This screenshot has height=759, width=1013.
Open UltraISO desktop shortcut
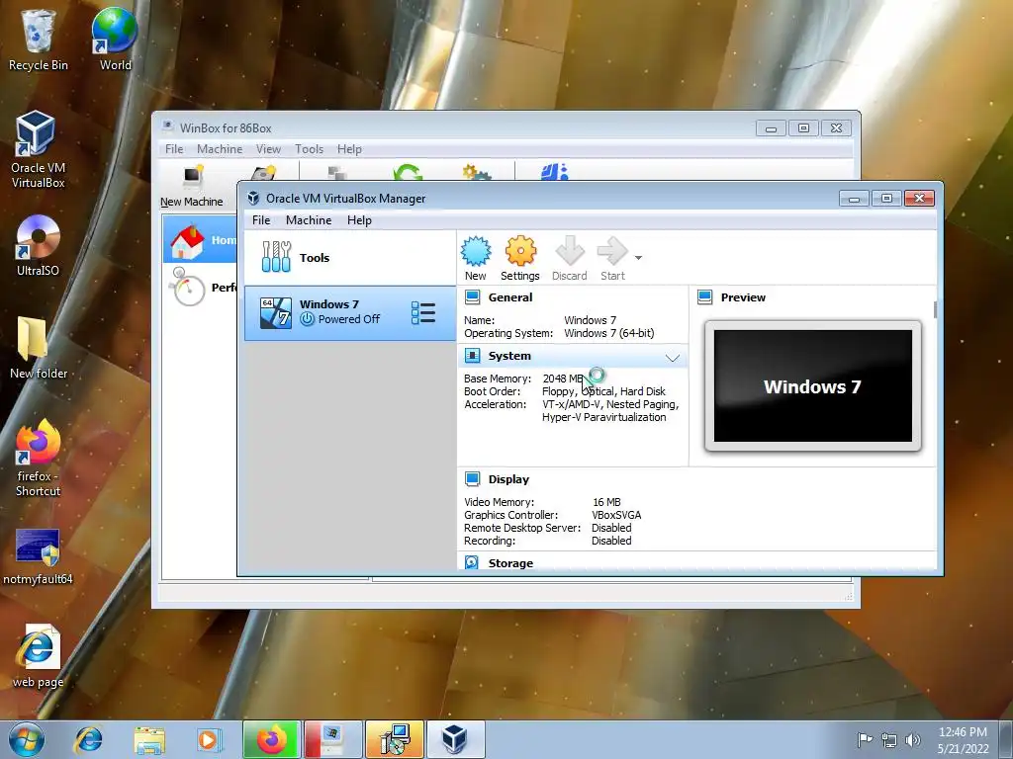pyautogui.click(x=39, y=246)
